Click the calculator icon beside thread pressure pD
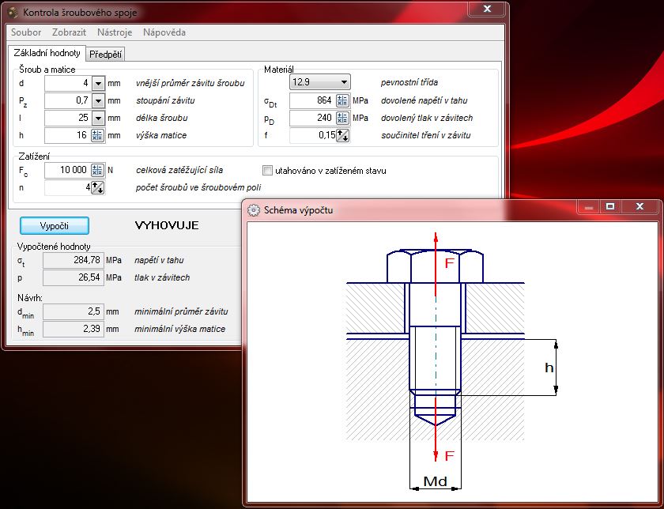Screen dimensions: 664x509 click(342, 118)
